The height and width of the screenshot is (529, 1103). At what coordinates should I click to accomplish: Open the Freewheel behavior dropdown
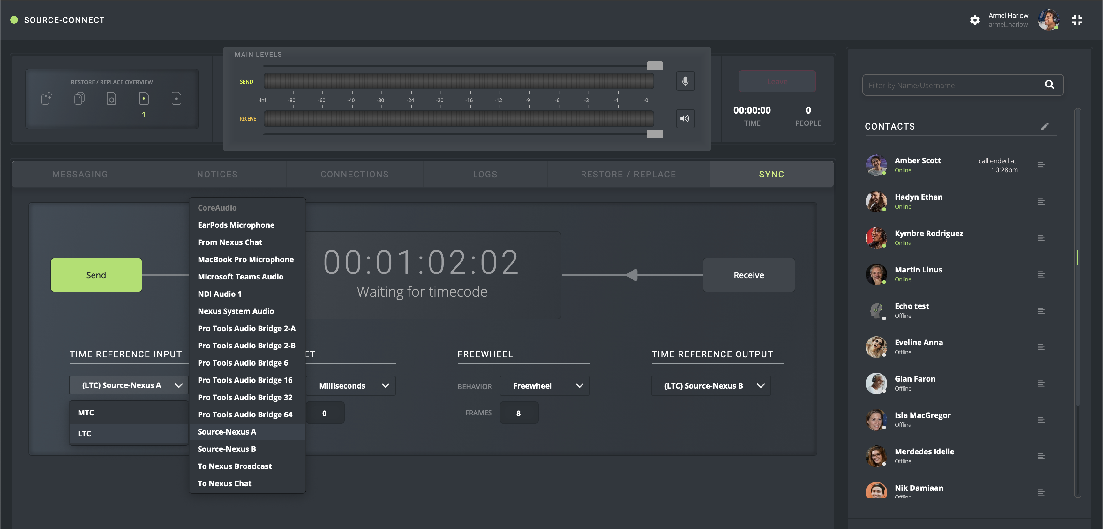pos(545,386)
